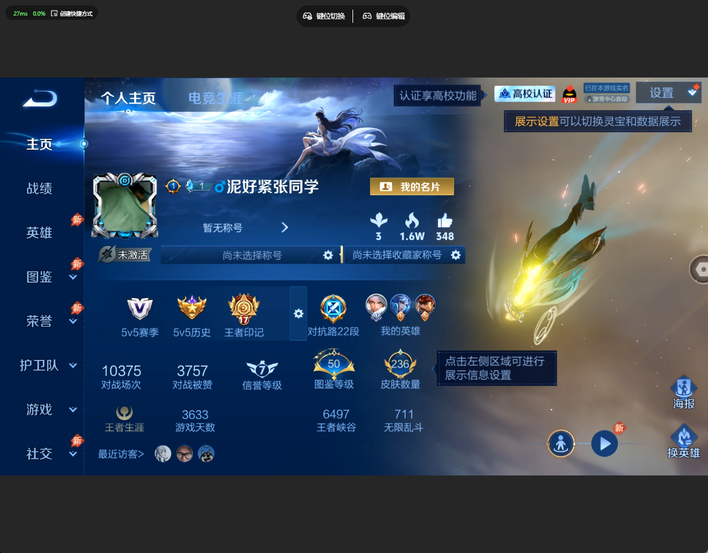
Task: Click the blue crystal 1 badge
Action: 197,185
